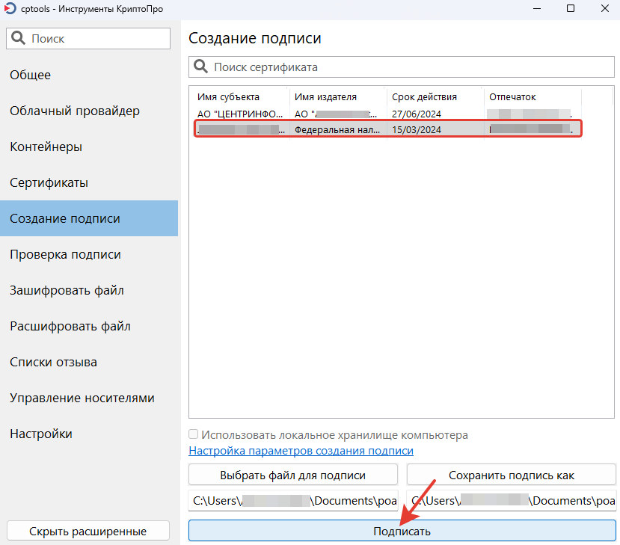The image size is (620, 545).
Task: Click the certificate search magnifier icon
Action: tap(200, 67)
